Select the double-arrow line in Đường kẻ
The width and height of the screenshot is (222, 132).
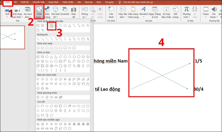tap(47, 39)
